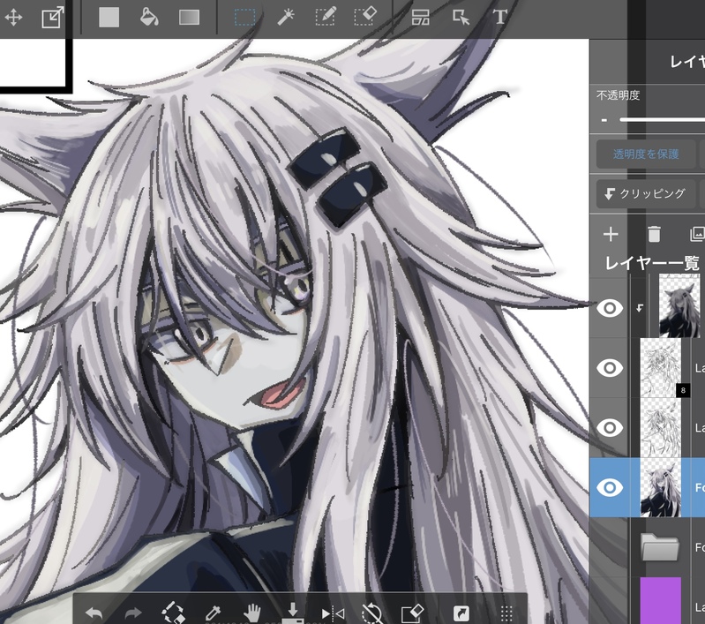The image size is (705, 624).
Task: Clear the layer with eraser icon
Action: click(412, 613)
